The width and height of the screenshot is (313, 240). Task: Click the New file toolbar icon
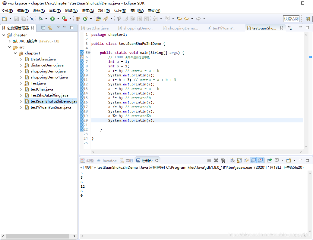coord(5,19)
